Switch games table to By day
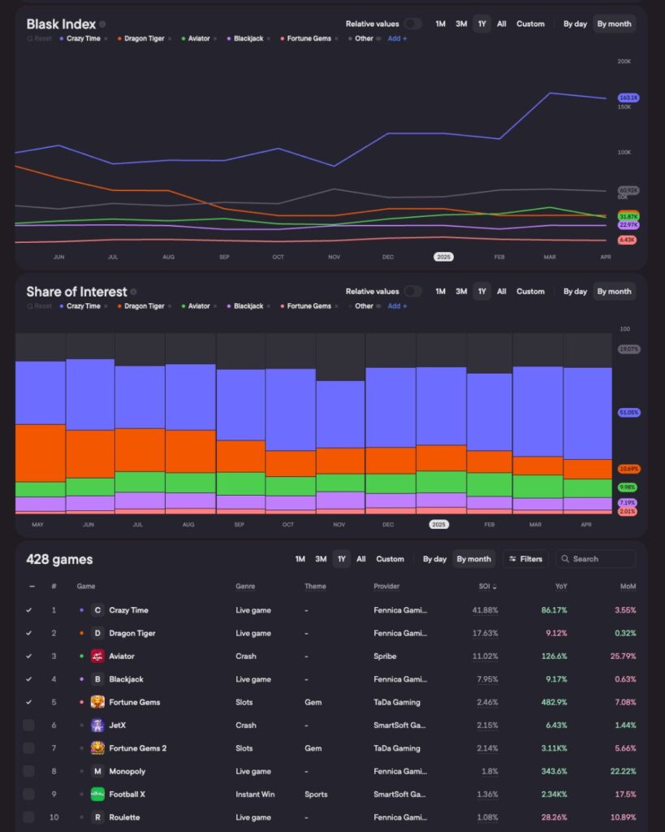This screenshot has width=665, height=832. click(x=434, y=559)
